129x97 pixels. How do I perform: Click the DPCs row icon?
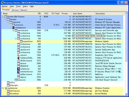(8, 83)
